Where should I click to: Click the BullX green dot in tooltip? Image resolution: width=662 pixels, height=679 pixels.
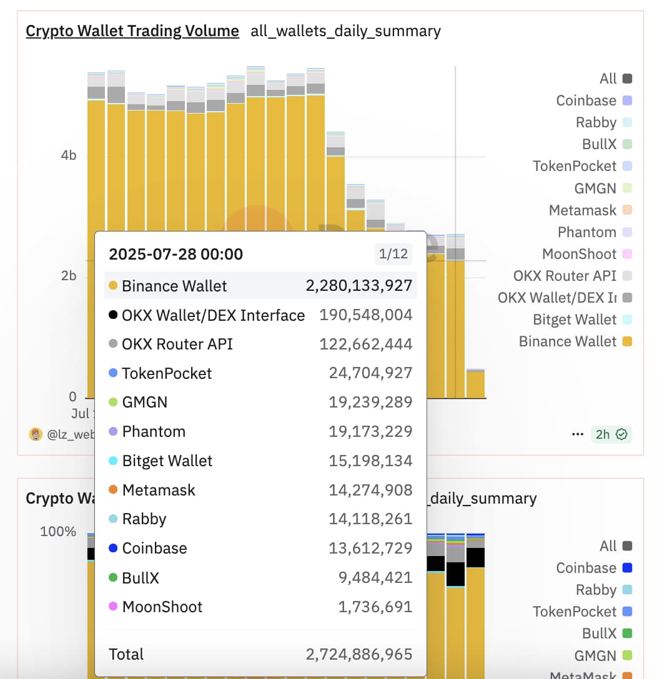[x=113, y=577]
